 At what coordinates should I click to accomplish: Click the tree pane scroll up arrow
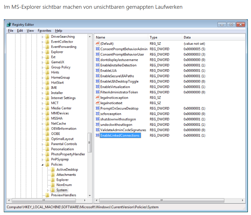(90, 37)
